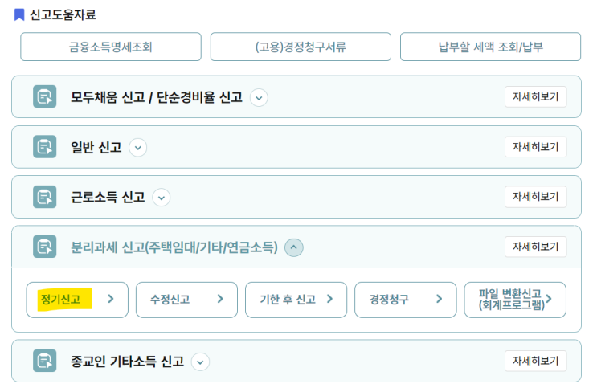Expand the 종교인 기타소득 신고 chevron
The image size is (597, 384).
coord(200,362)
